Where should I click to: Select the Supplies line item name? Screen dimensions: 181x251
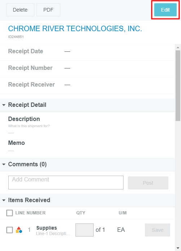tap(47, 228)
